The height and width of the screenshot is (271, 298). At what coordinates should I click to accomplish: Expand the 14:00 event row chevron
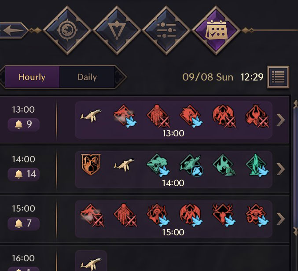(281, 169)
